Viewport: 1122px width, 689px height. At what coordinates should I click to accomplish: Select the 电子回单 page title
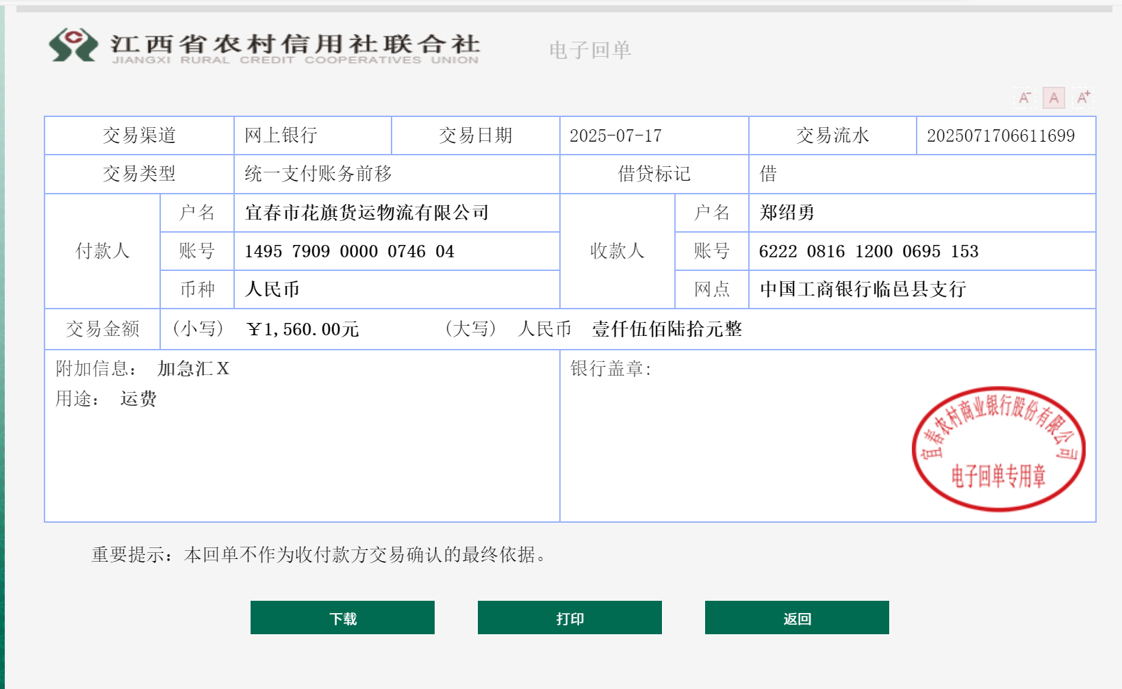(590, 50)
